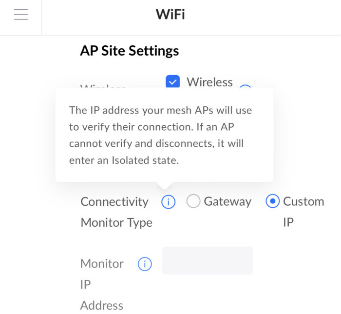The image size is (341, 314).
Task: Click the AP Site Settings heading
Action: pyautogui.click(x=130, y=51)
